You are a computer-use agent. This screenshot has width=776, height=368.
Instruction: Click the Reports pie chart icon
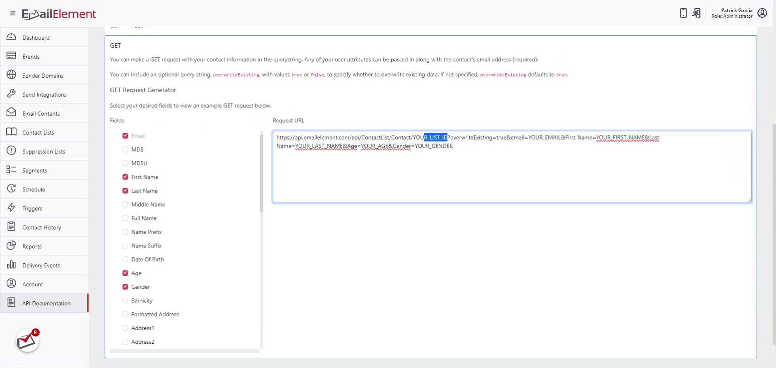click(11, 246)
